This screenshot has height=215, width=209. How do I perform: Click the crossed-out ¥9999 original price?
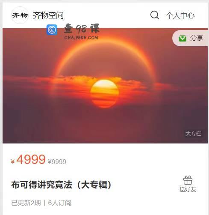click(57, 162)
